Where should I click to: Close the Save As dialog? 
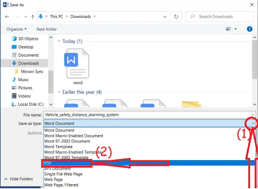click(x=252, y=5)
